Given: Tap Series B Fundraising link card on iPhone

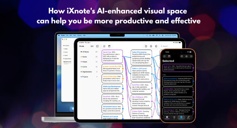Looking at the screenshot, I should point(178,81).
